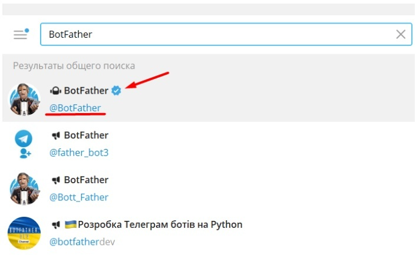Viewport: 416px width, 255px height.
Task: Select the verified BotFather avatar
Action: [24, 99]
